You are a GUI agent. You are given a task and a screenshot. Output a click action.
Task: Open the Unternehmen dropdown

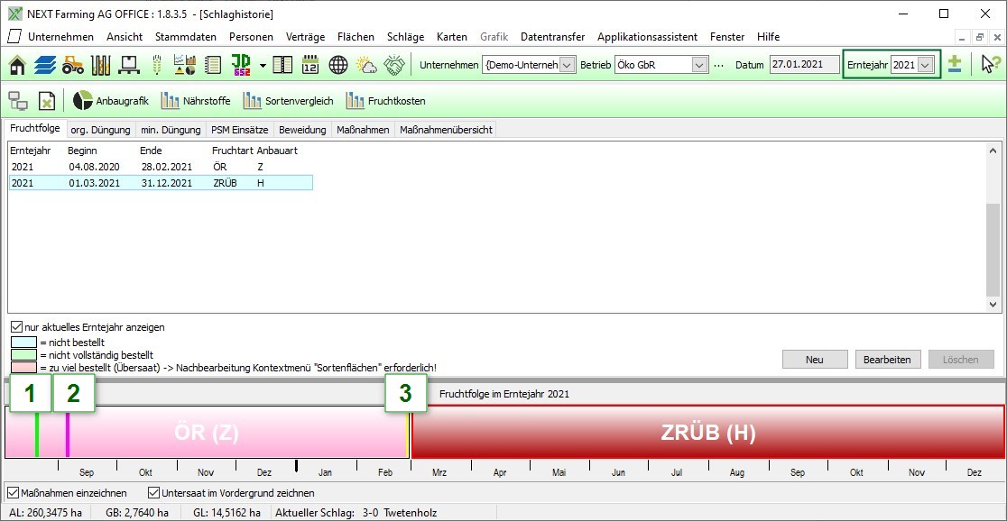point(568,64)
